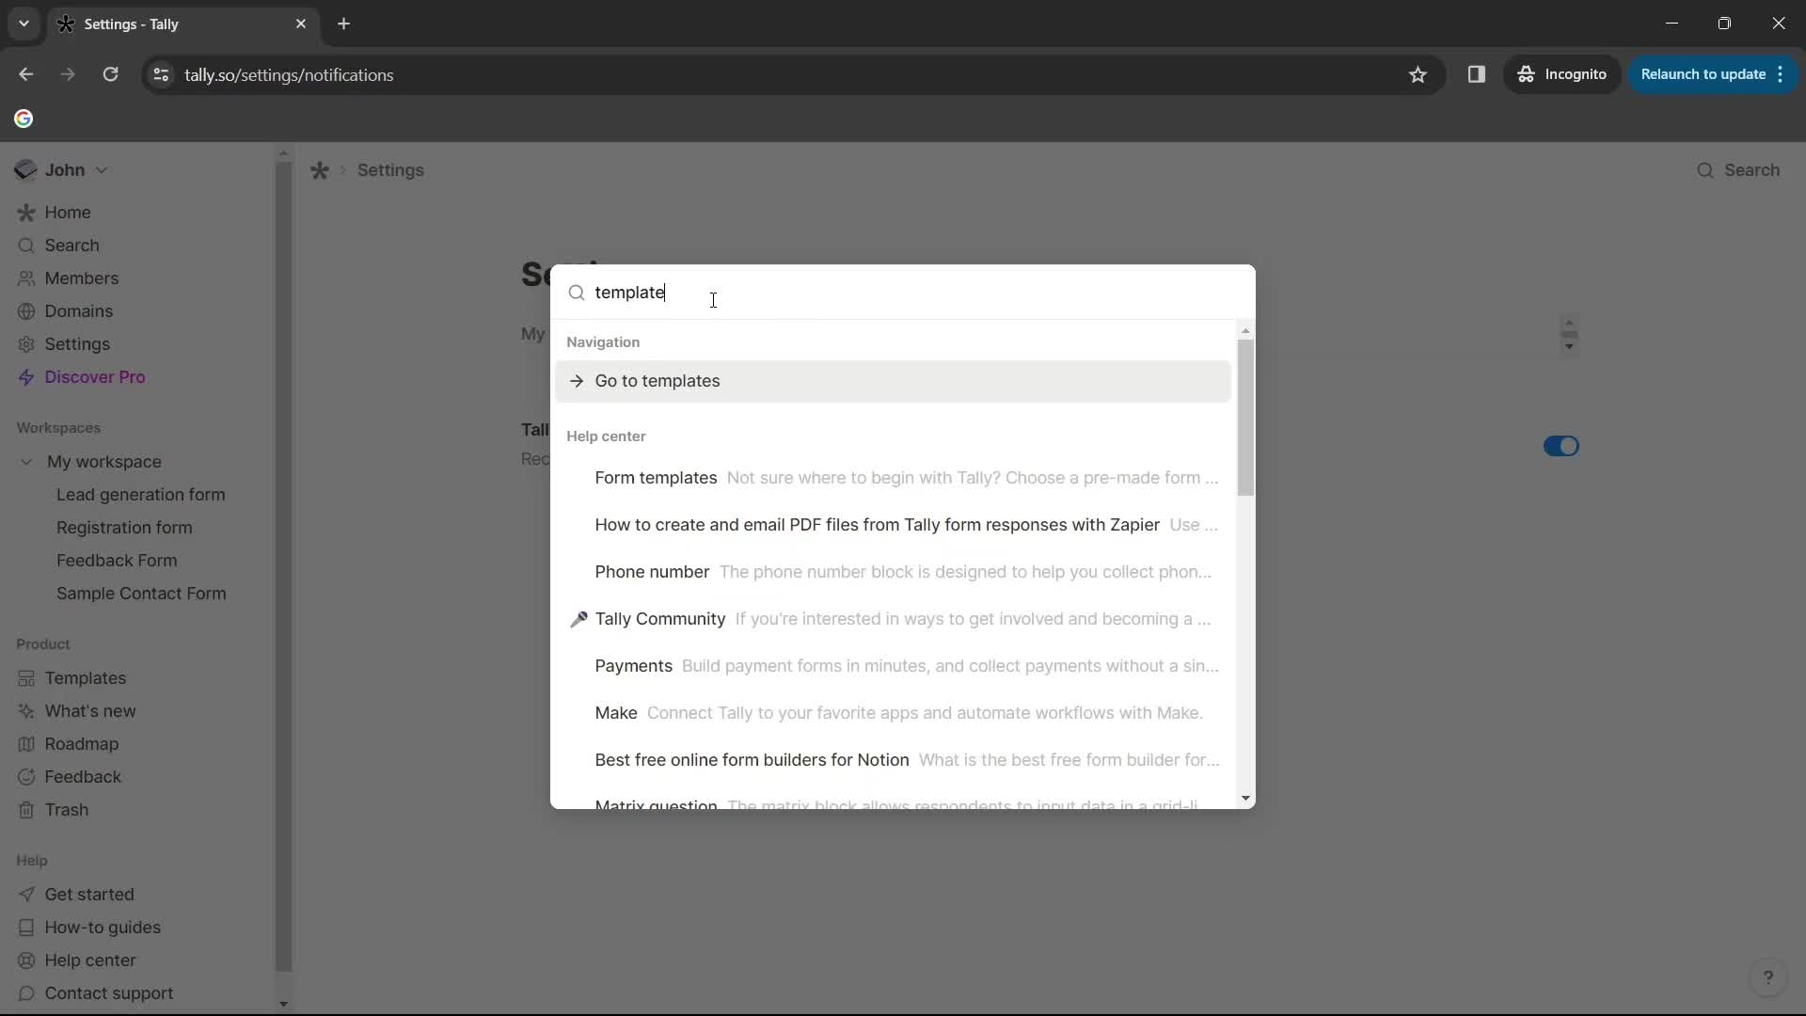Click the Roadmap icon in sidebar
1806x1016 pixels.
[x=26, y=744]
